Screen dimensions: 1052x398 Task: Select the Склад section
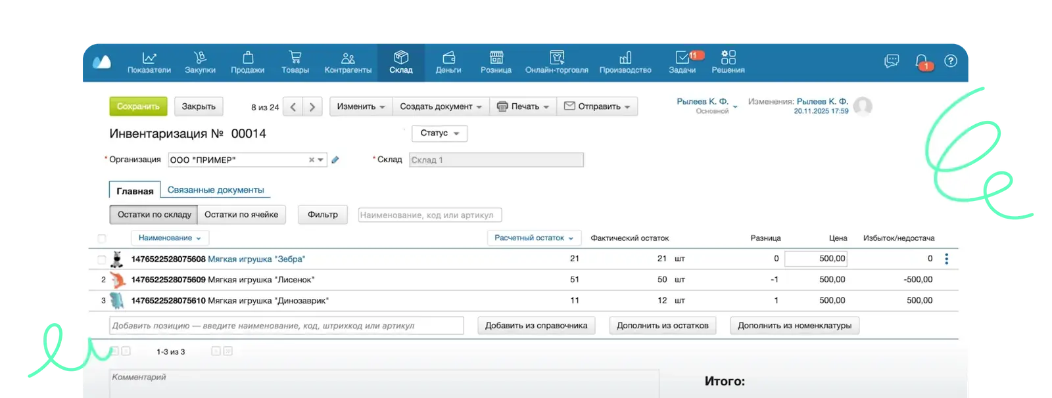[401, 62]
